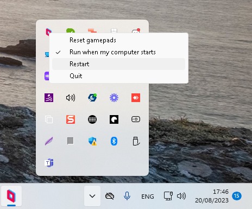Click the black circle grid tray icon

tap(92, 119)
